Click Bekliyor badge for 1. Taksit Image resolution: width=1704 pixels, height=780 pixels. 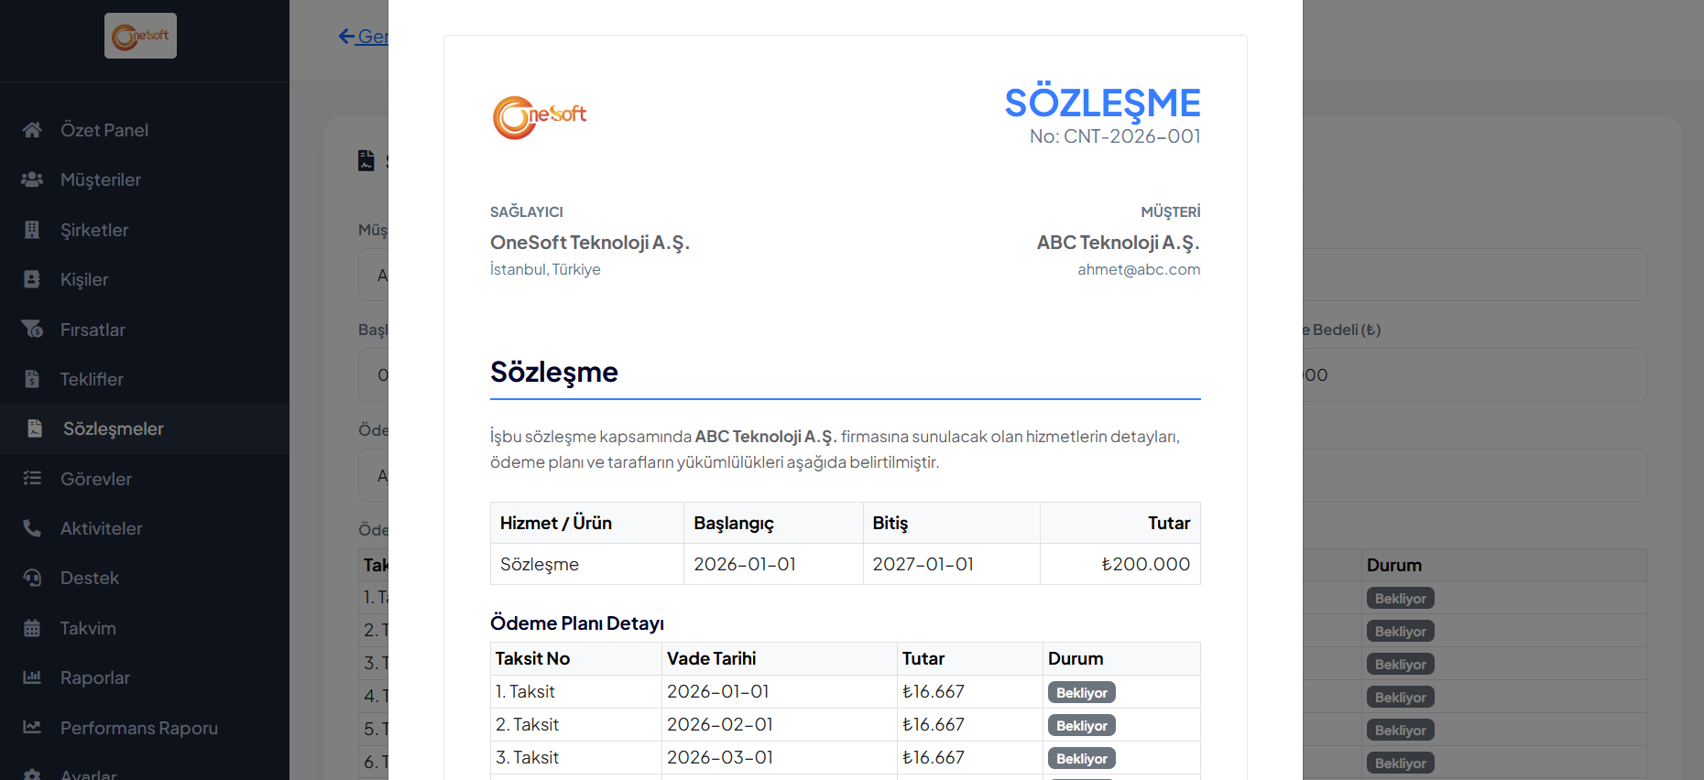coord(1081,693)
